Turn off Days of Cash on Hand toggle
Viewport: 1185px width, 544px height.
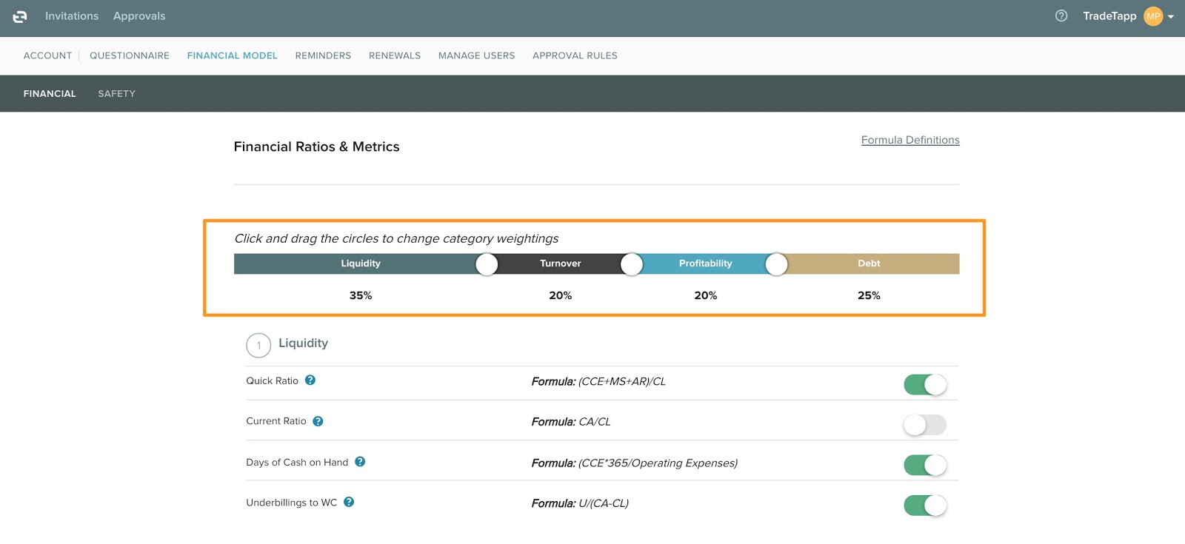[924, 466]
